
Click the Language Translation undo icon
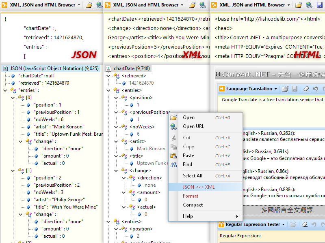316,89
